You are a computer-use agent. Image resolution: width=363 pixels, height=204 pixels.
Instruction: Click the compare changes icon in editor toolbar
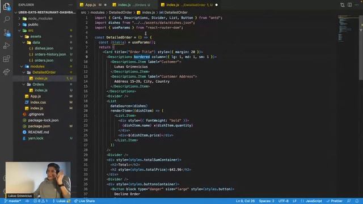[343, 5]
